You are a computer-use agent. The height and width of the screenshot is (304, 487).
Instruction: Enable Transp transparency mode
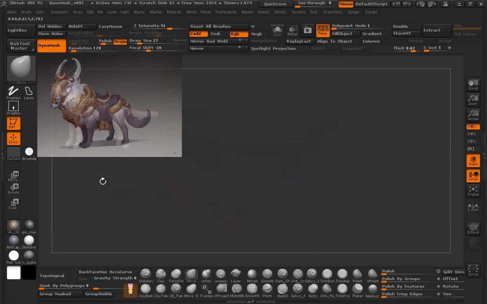click(292, 30)
